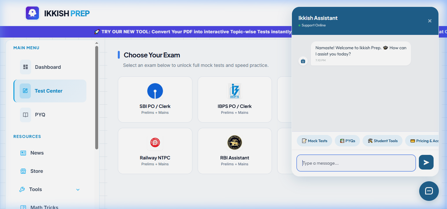This screenshot has height=209, width=447.
Task: Open the Railway NTPC exam card
Action: click(155, 151)
